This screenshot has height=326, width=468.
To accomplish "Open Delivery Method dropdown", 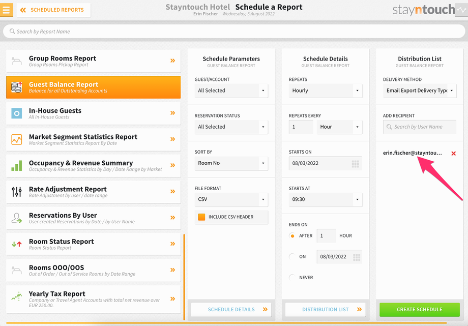I will pos(420,91).
